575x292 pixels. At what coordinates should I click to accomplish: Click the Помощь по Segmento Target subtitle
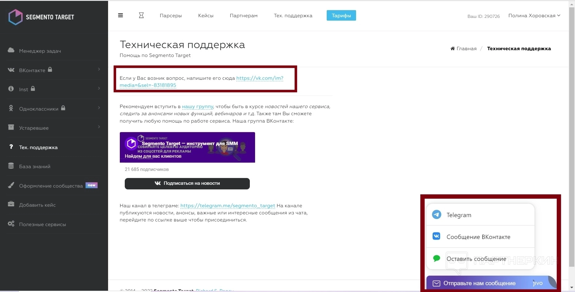(x=155, y=55)
